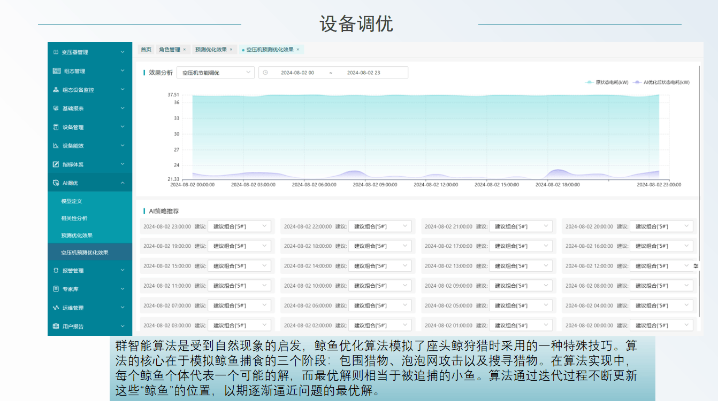Click the clock icon in date range
The height and width of the screenshot is (401, 718).
pos(265,73)
